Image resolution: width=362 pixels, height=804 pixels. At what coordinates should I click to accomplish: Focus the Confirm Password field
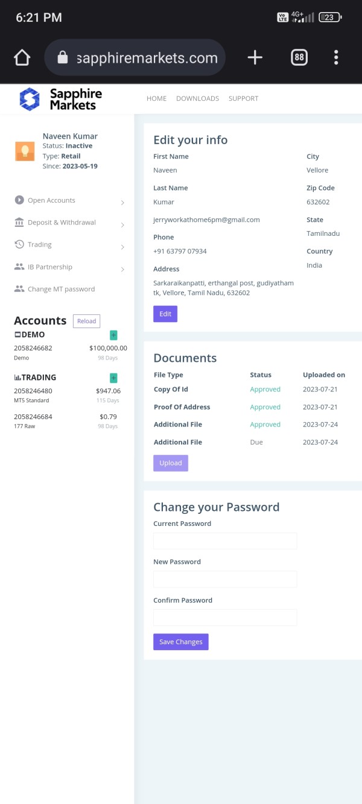[x=225, y=618]
